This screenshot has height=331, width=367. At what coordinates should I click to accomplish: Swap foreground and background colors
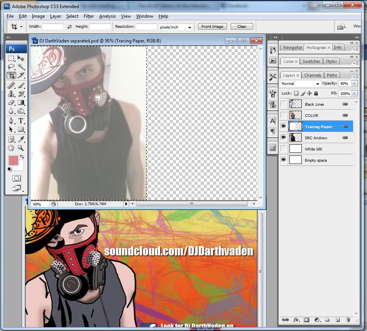22,157
